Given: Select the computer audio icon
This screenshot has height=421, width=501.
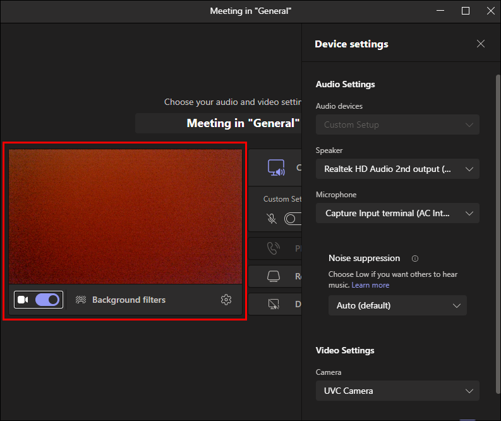Looking at the screenshot, I should click(276, 168).
